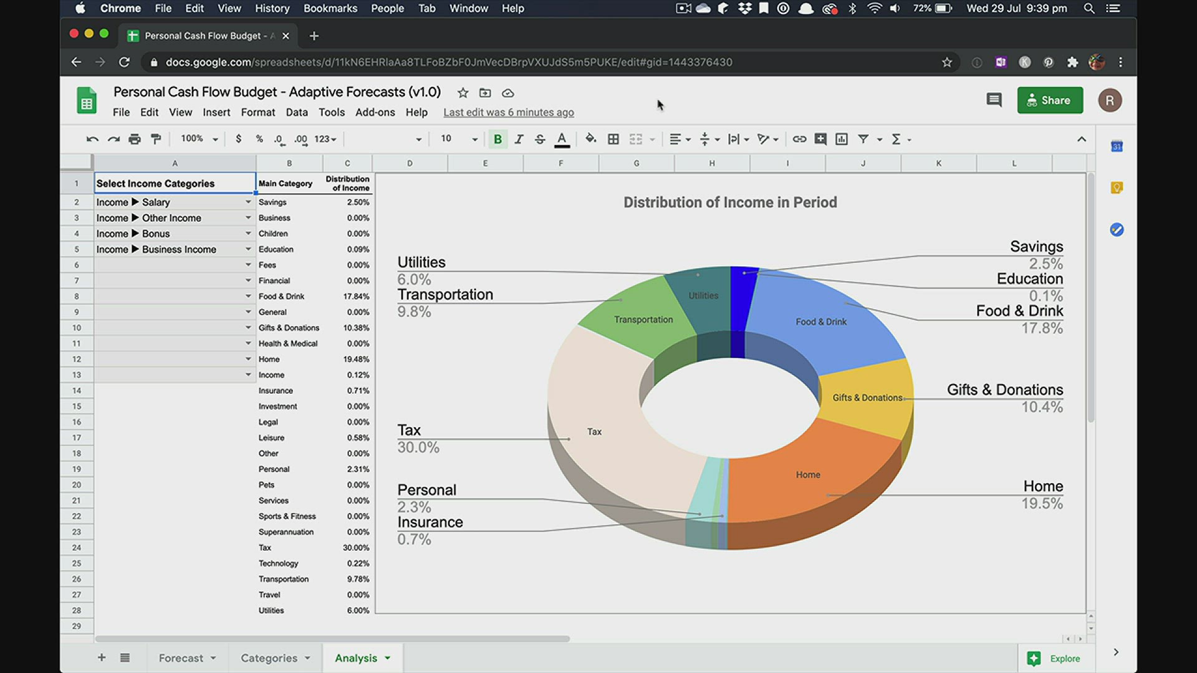Click the print icon in toolbar
Viewport: 1197px width, 673px height.
coord(135,139)
